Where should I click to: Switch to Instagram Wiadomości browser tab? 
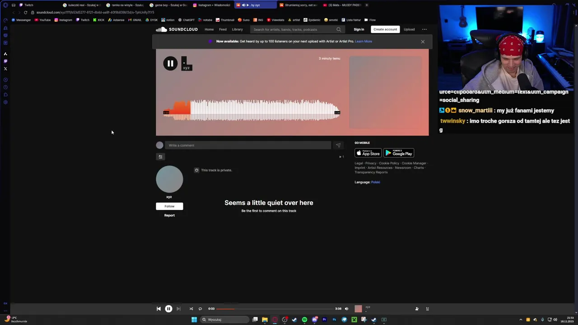click(x=212, y=5)
